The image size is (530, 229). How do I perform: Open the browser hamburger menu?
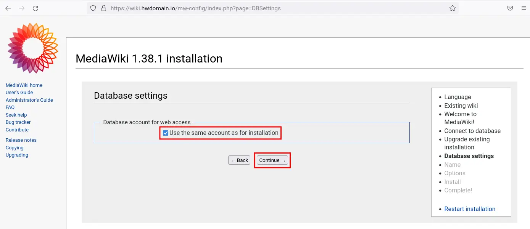point(524,8)
